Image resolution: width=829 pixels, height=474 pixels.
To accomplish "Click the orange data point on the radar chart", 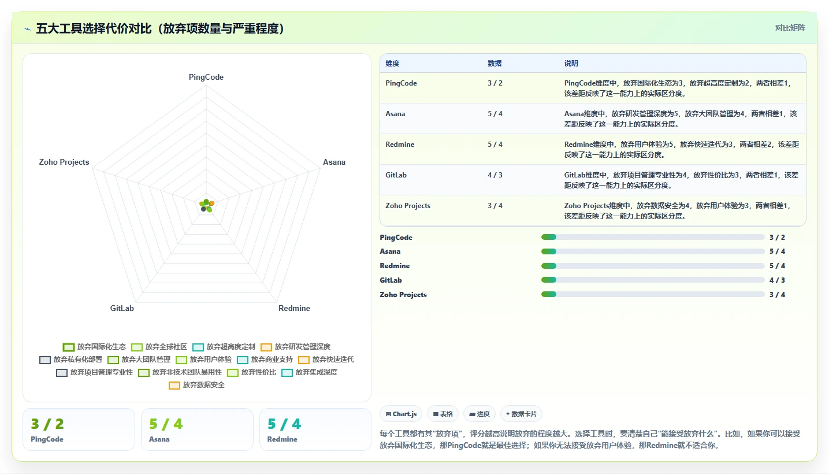I will coord(211,203).
